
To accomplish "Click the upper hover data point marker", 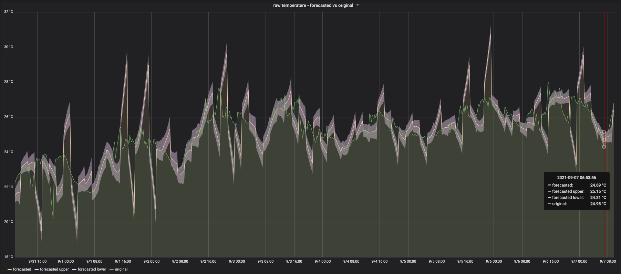I will click(604, 132).
